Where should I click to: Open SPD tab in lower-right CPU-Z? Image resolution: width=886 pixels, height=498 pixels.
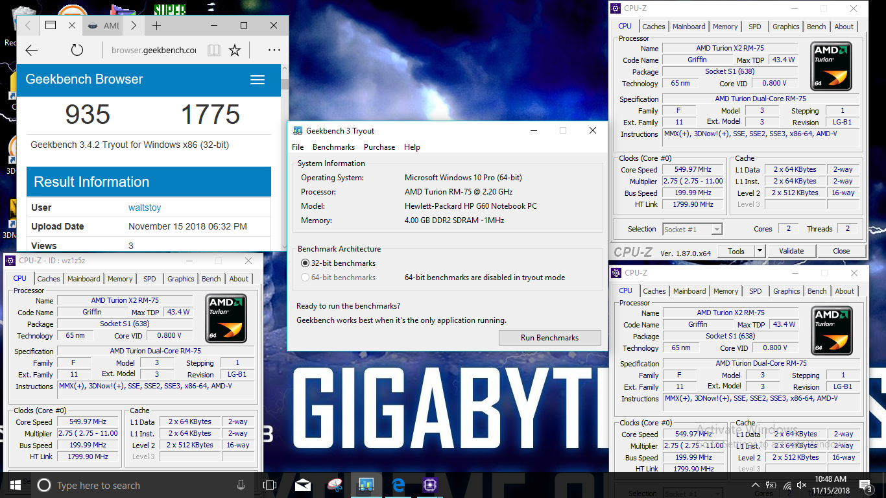[756, 291]
